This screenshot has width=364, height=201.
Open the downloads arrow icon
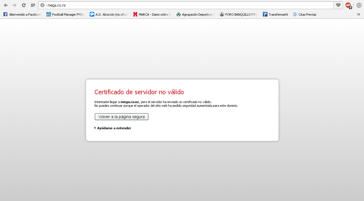[x=359, y=5]
